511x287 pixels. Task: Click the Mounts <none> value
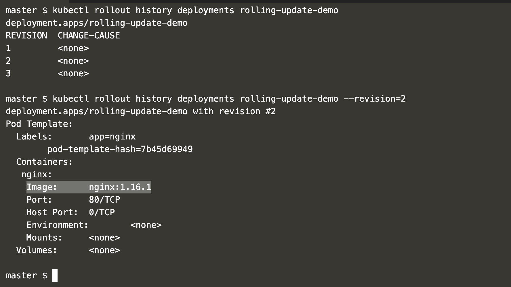(x=104, y=238)
